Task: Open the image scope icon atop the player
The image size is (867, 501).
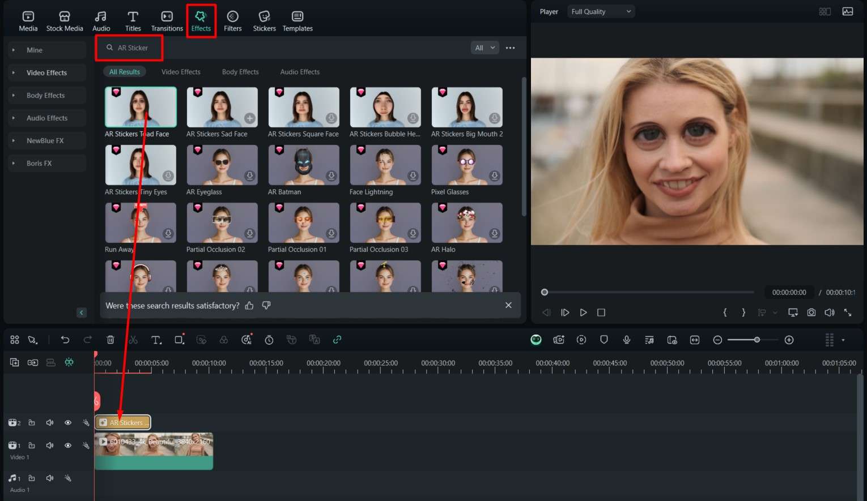Action: pos(848,11)
